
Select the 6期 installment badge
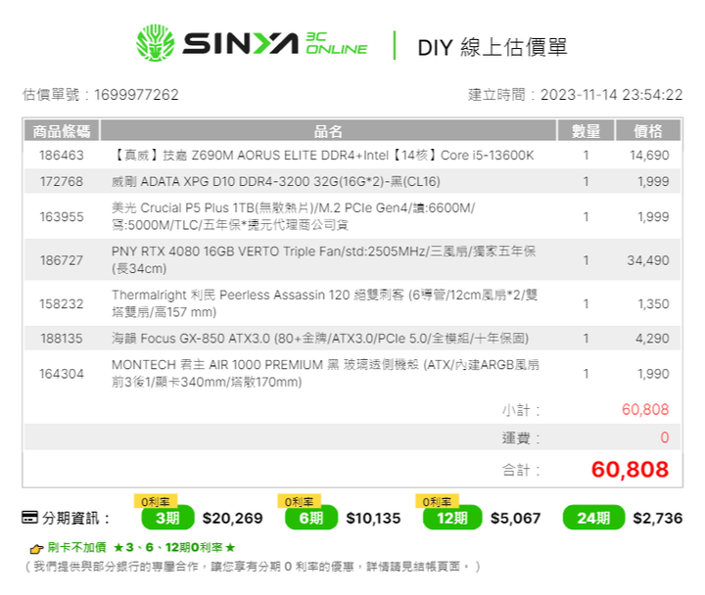[311, 518]
